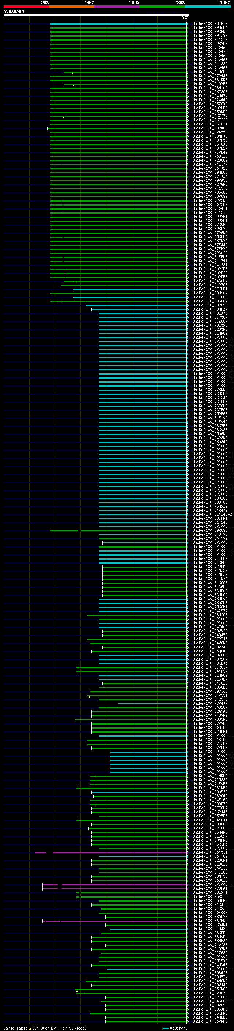Screen dimensions: 234x1031
Task: Select the UniRef100_Q3UXC2 hit label
Action: click(210, 394)
